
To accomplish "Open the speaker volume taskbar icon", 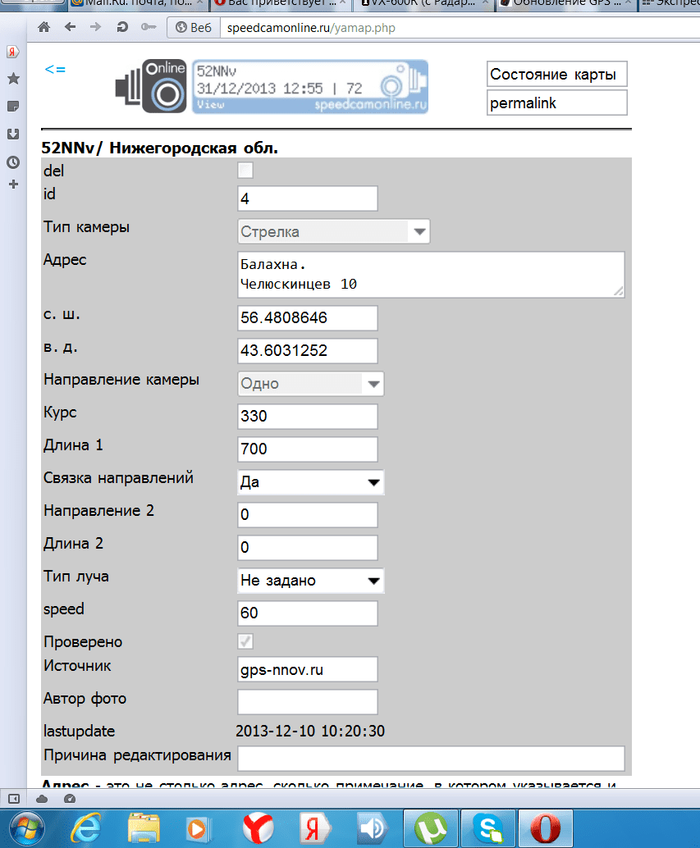I will (373, 828).
